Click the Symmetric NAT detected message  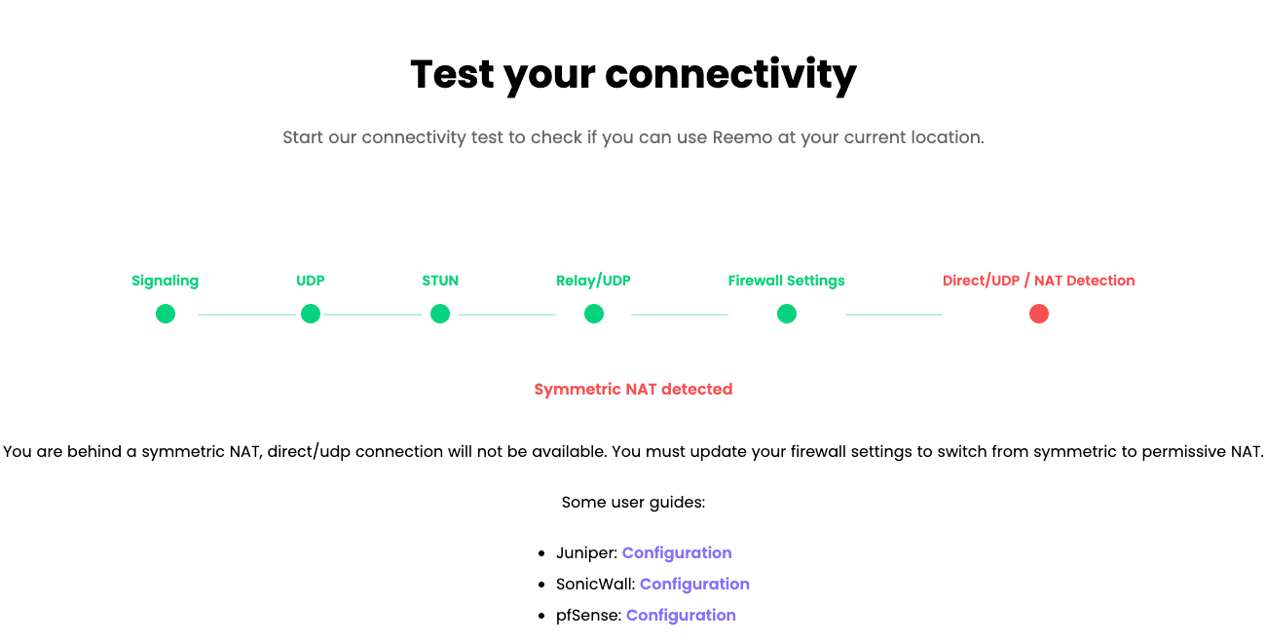point(633,389)
